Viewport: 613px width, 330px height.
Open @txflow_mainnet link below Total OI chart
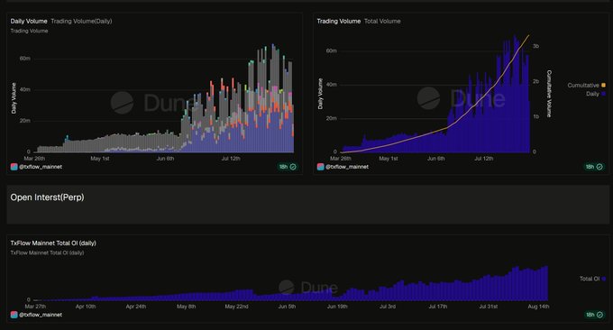41,315
